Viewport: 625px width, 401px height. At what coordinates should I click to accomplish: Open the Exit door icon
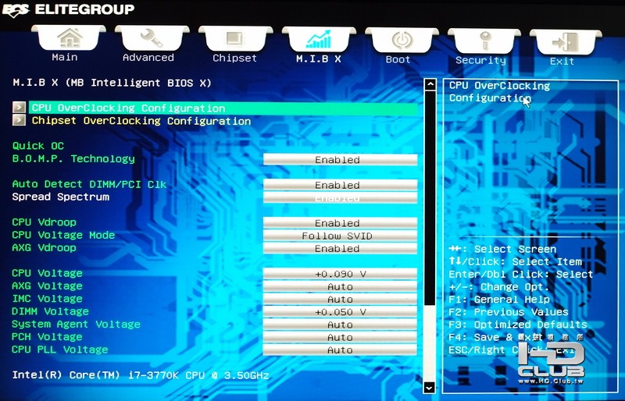click(x=566, y=43)
